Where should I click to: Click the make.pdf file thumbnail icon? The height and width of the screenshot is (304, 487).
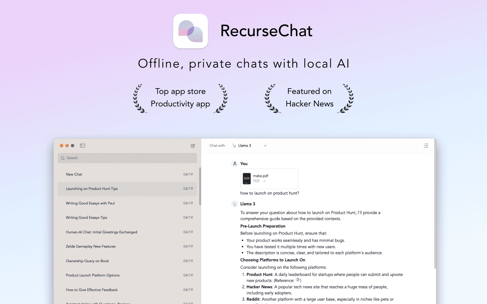247,178
